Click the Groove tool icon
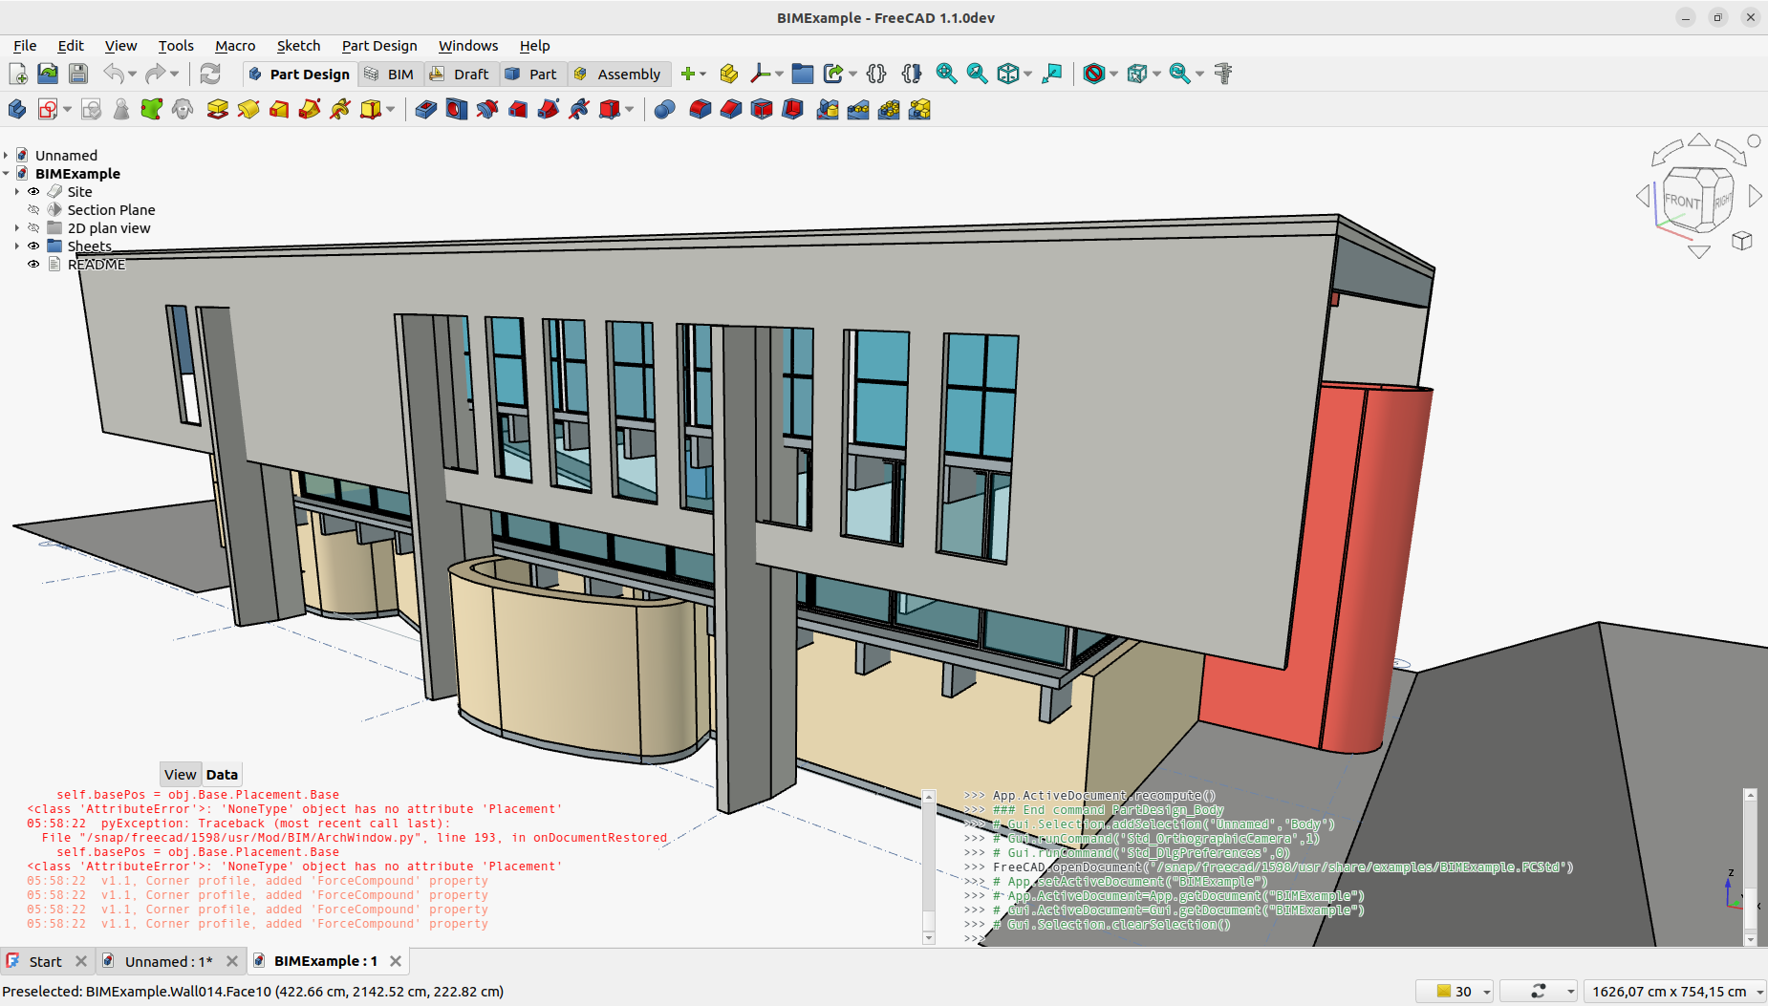Viewport: 1768px width, 1006px height. click(x=487, y=109)
